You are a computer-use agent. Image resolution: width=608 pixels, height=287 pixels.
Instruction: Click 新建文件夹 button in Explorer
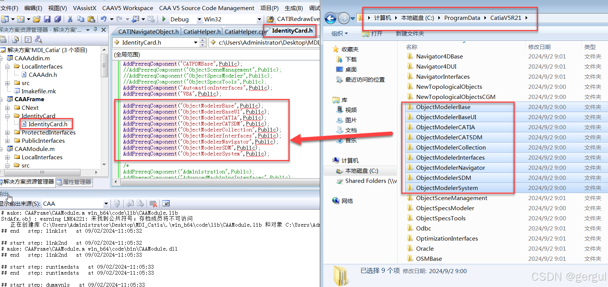click(x=410, y=33)
